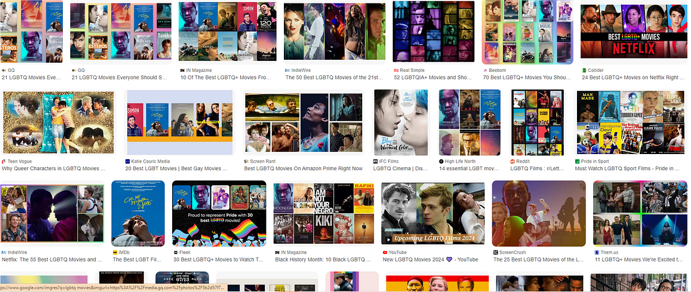Select the Reddit film posters grid thumbnail
The image size is (691, 292).
point(538,122)
